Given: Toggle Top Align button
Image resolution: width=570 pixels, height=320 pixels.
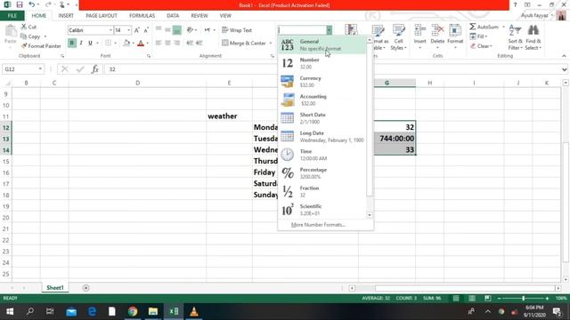Looking at the screenshot, I should [x=159, y=30].
